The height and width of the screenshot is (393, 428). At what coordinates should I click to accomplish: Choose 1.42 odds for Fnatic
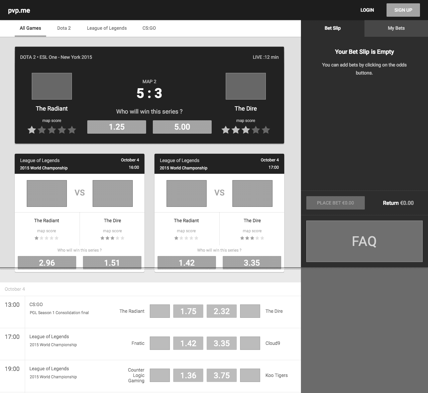pyautogui.click(x=188, y=343)
